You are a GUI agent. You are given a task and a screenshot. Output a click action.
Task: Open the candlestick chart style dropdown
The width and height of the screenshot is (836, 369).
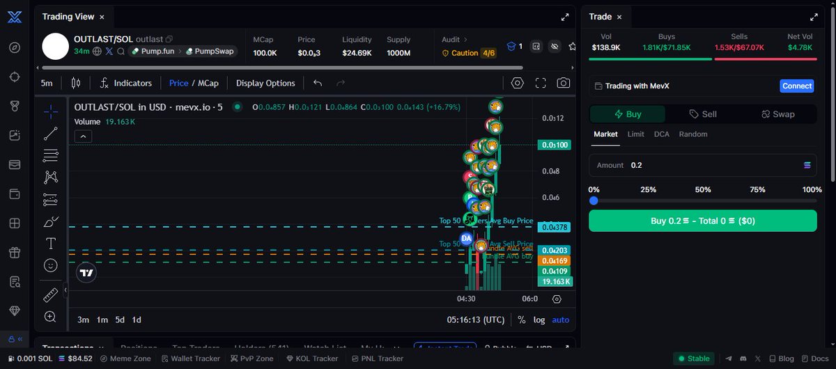(x=76, y=83)
